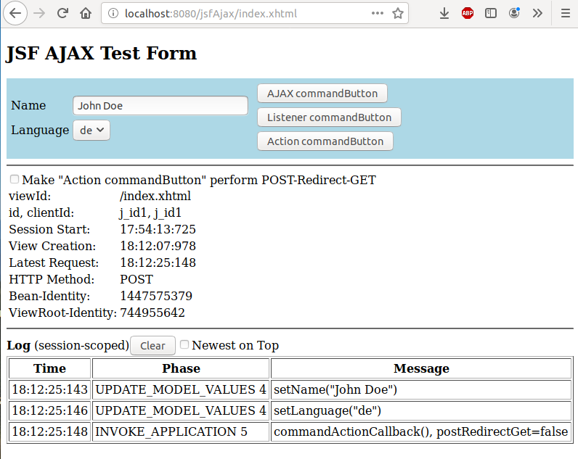The image size is (578, 459).
Task: Open the downloads arrow icon
Action: 444,13
